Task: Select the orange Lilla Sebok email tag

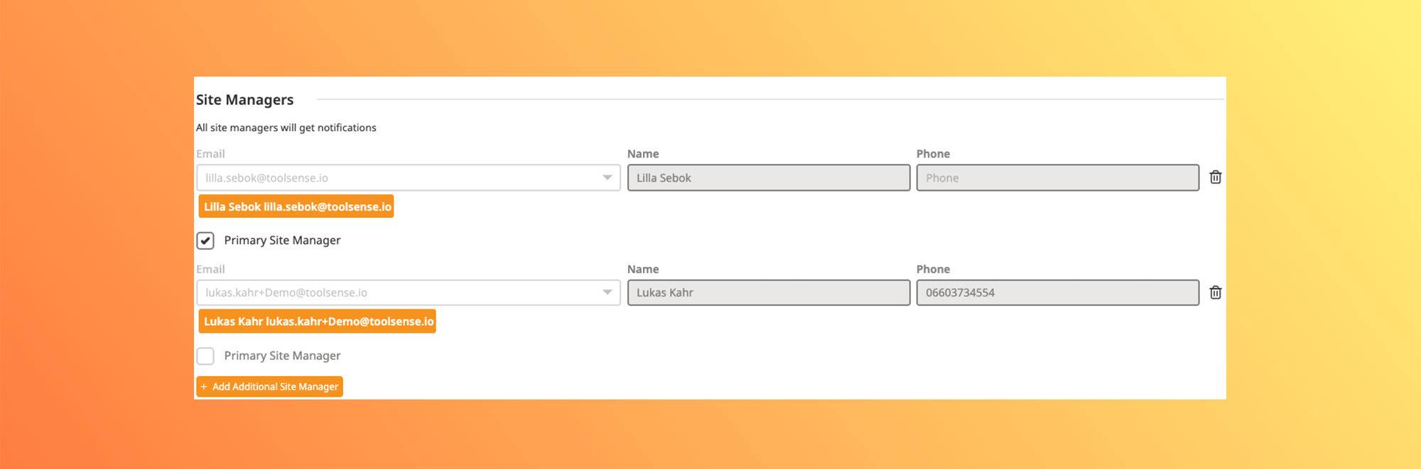Action: pyautogui.click(x=296, y=206)
